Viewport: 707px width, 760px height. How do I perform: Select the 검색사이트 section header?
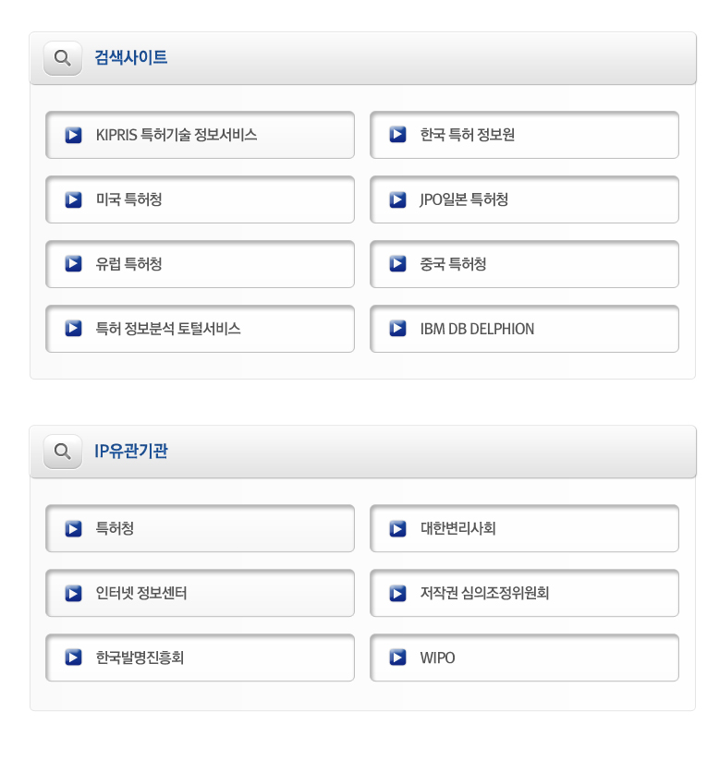pyautogui.click(x=131, y=58)
